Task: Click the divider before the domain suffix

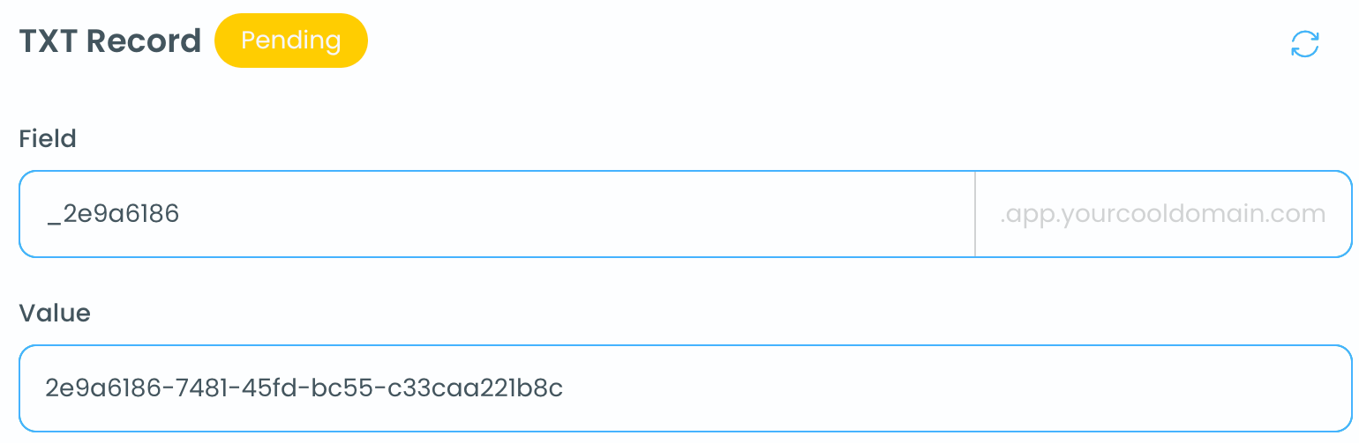Action: click(975, 214)
